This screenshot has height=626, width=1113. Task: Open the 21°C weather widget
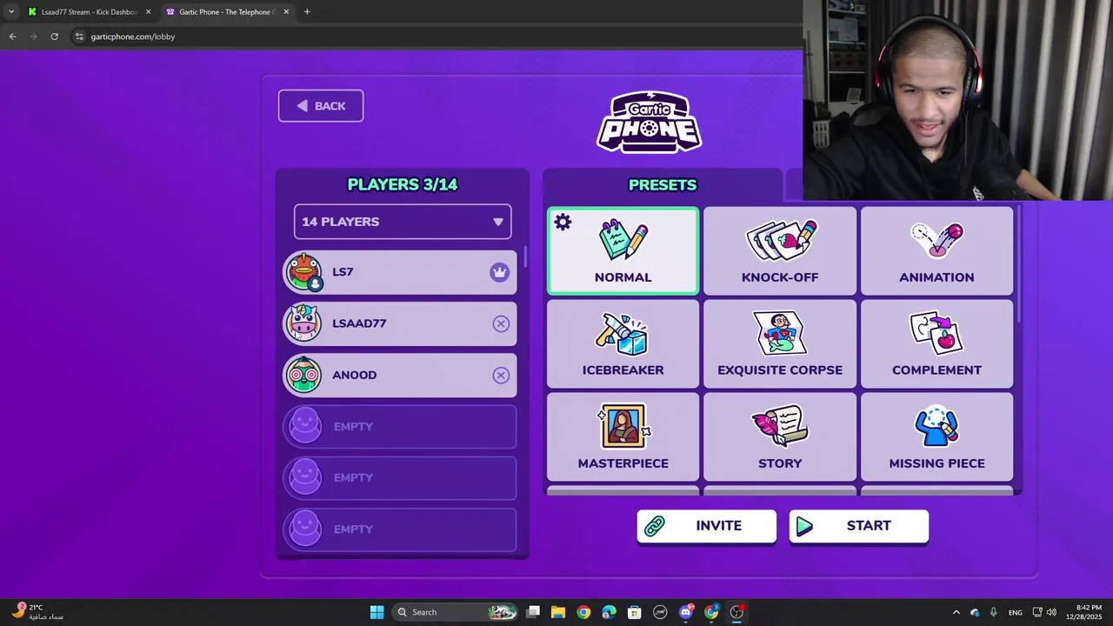tap(37, 612)
